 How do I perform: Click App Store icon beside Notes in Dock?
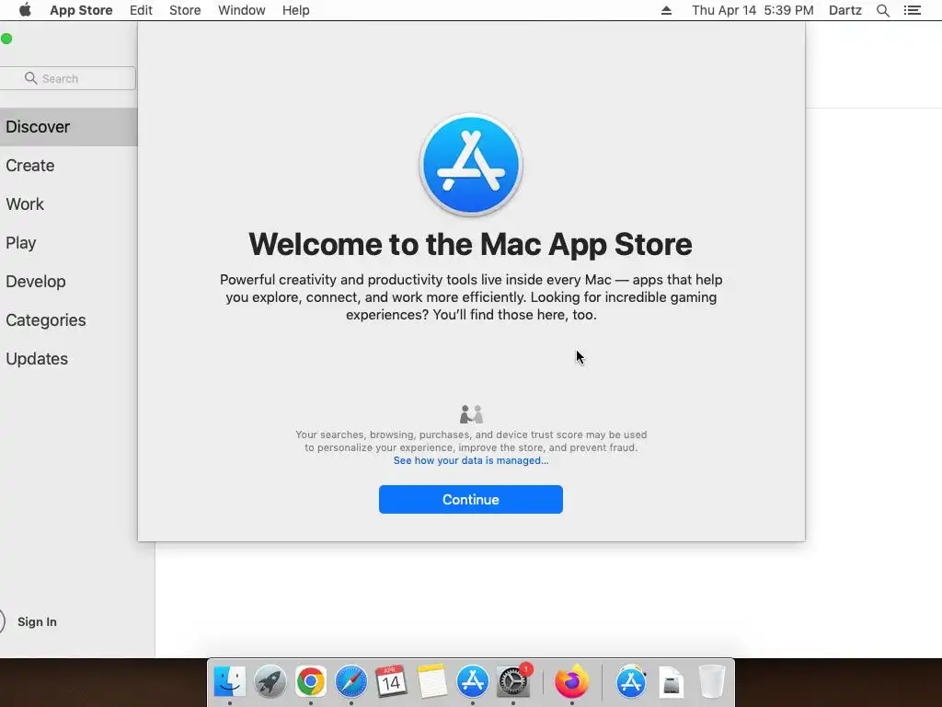pos(472,682)
